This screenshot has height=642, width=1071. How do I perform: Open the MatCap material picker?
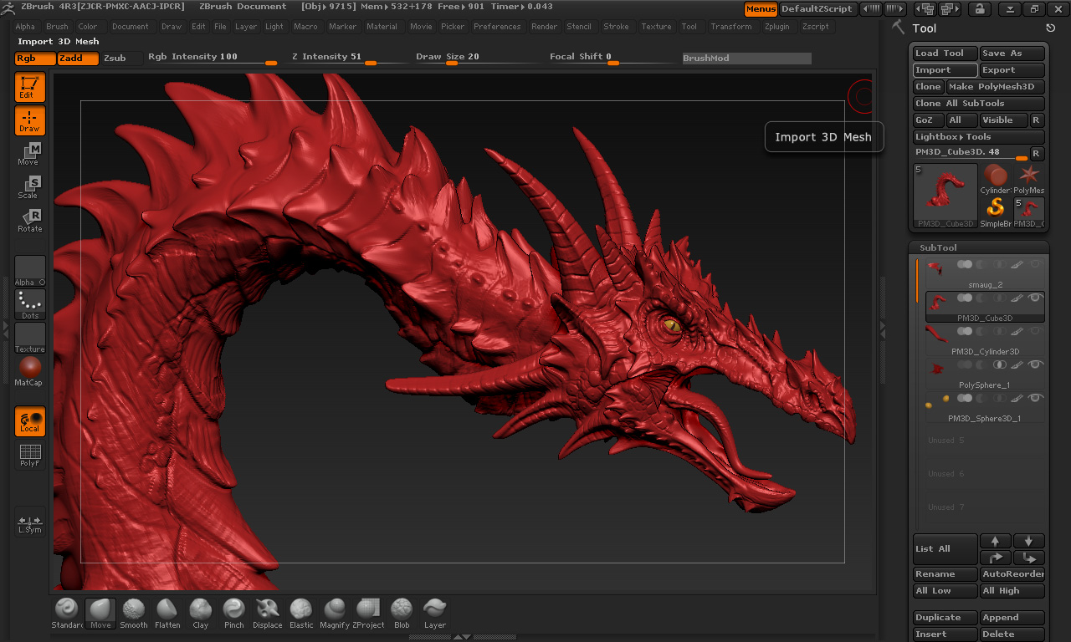[x=29, y=369]
